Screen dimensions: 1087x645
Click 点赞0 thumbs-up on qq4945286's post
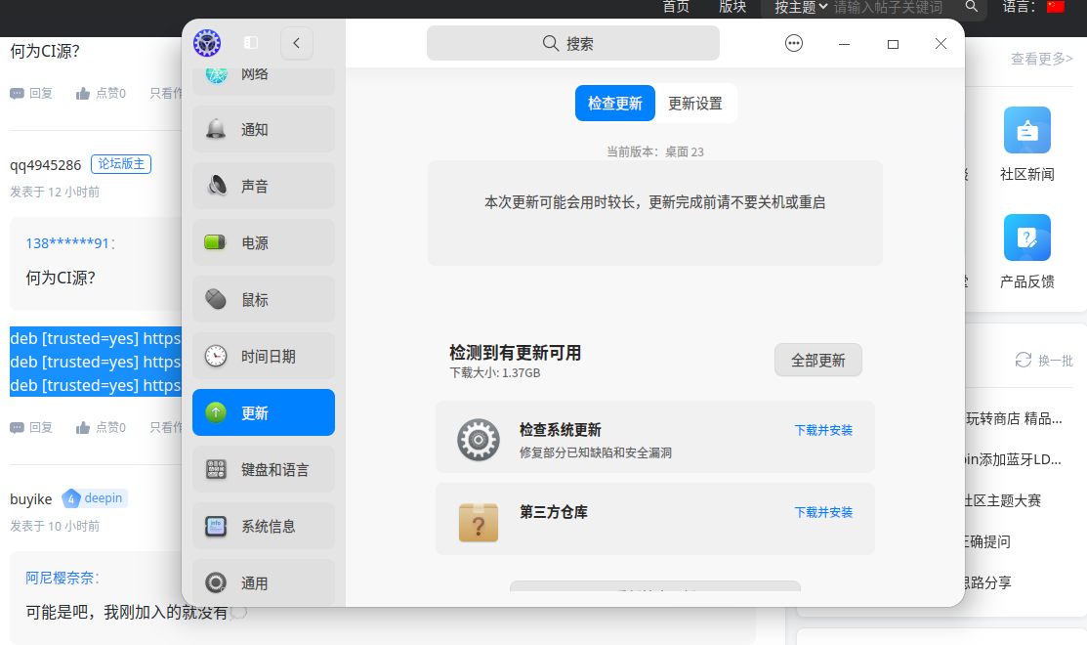[101, 427]
